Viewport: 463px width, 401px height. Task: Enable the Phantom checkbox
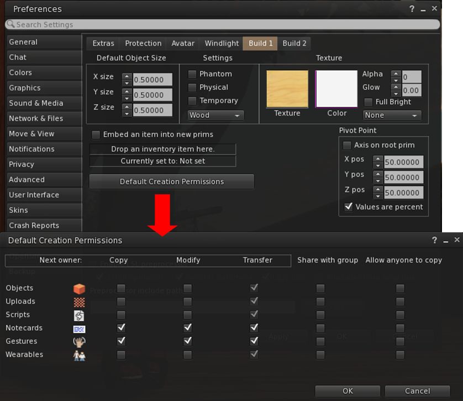click(x=192, y=74)
